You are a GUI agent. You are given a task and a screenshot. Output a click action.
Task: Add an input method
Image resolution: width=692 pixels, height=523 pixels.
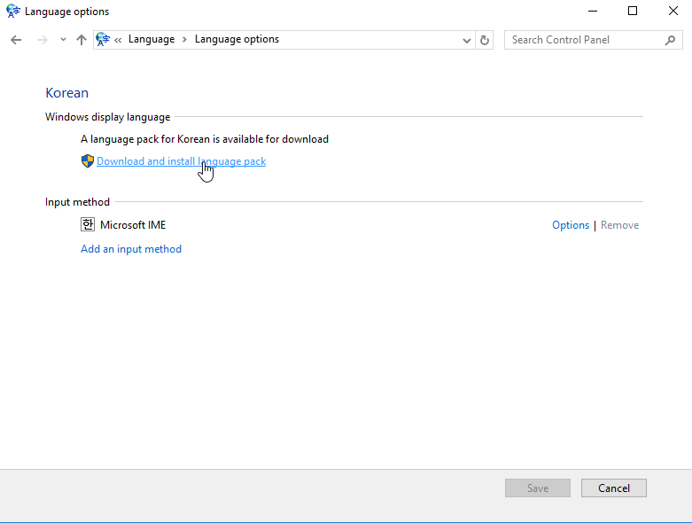131,249
